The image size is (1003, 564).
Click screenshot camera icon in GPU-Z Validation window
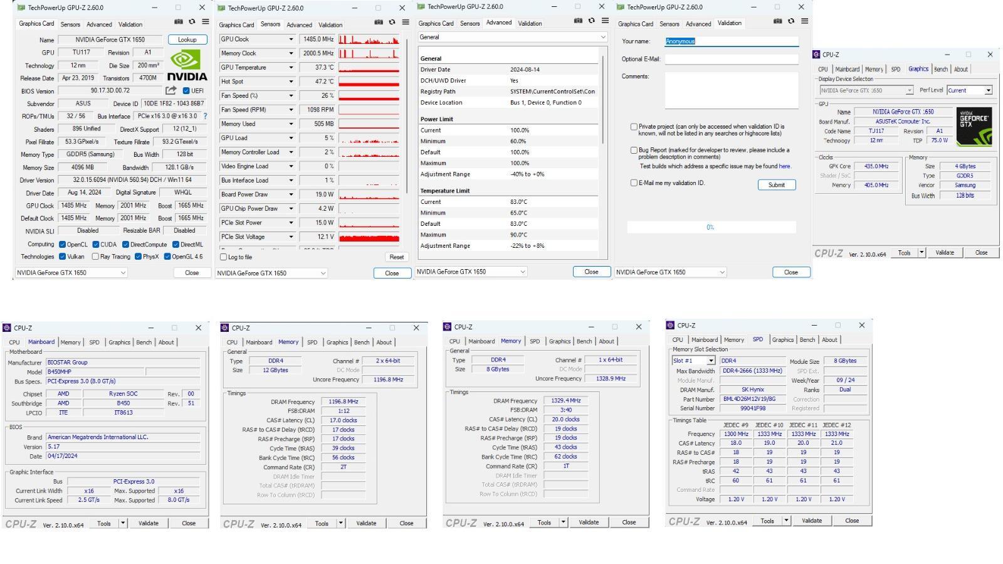[x=777, y=21]
